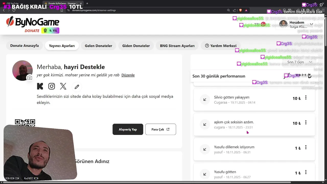The height and width of the screenshot is (184, 327).
Task: Expand the Hesabım account dropdown
Action: [296, 25]
